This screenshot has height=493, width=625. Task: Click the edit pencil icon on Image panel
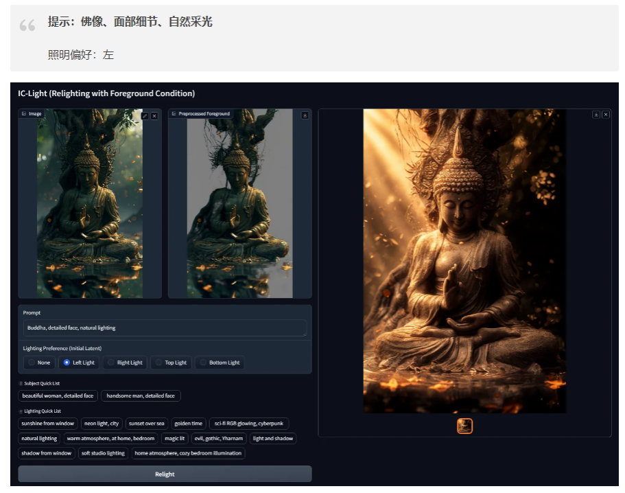(145, 116)
